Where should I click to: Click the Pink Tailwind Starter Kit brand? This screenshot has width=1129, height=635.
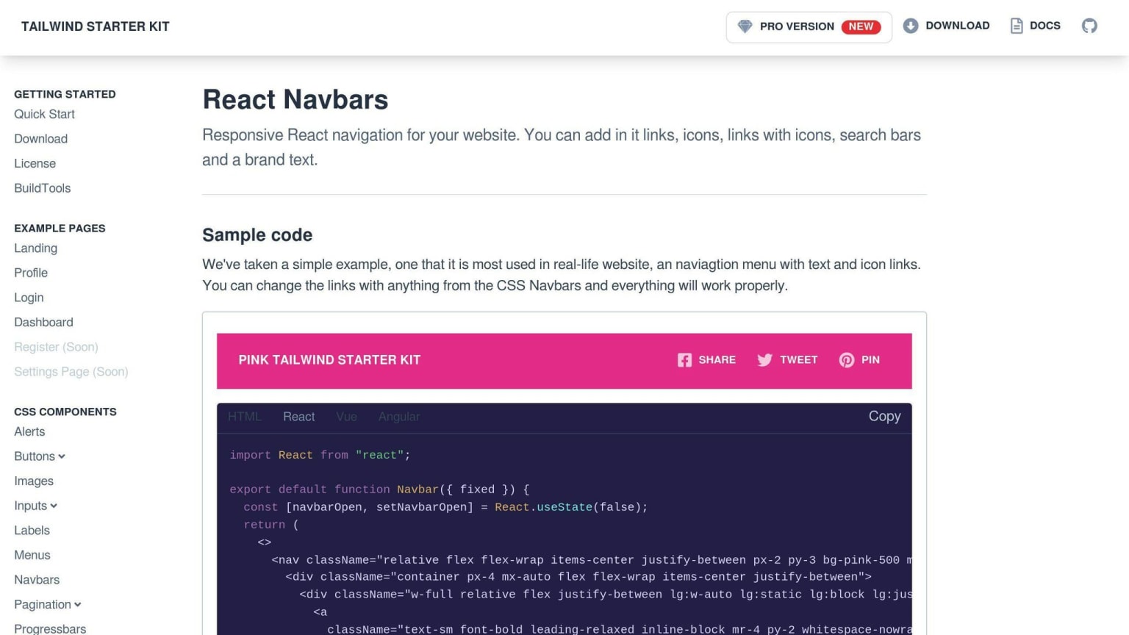tap(329, 360)
